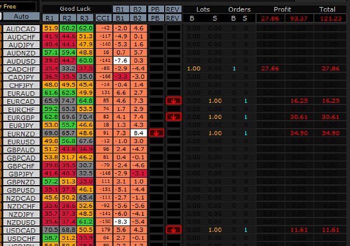Click the CHFJPY symbol button
The width and height of the screenshot is (350, 246).
tap(21, 85)
